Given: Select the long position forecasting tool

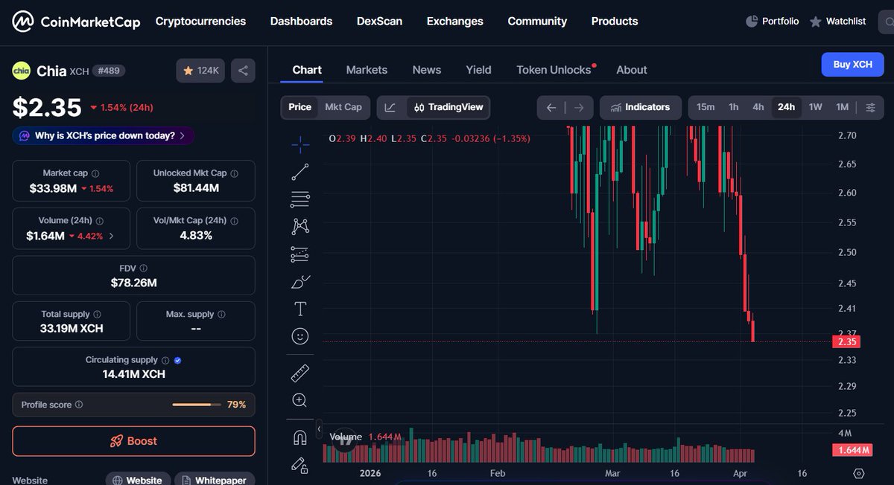Looking at the screenshot, I should (x=300, y=254).
